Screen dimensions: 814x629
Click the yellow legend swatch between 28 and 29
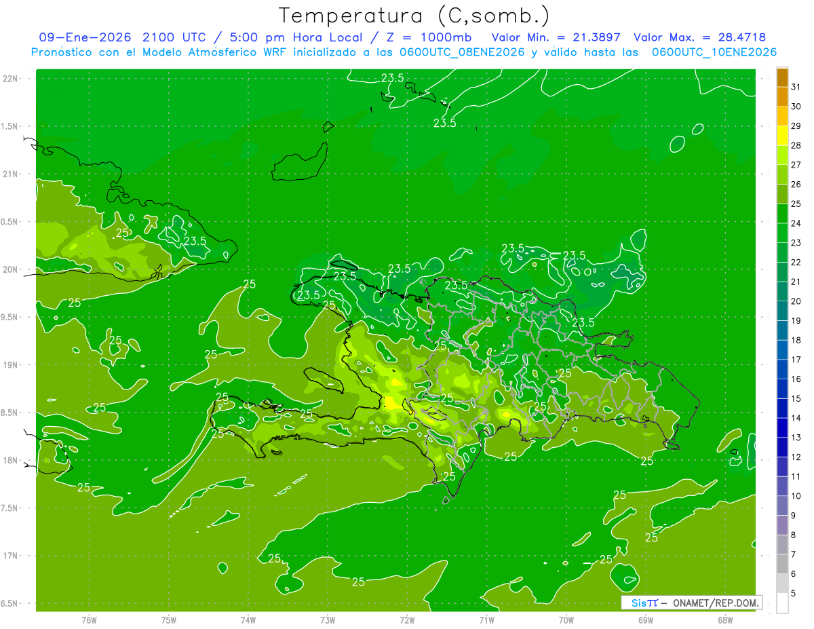pos(782,136)
